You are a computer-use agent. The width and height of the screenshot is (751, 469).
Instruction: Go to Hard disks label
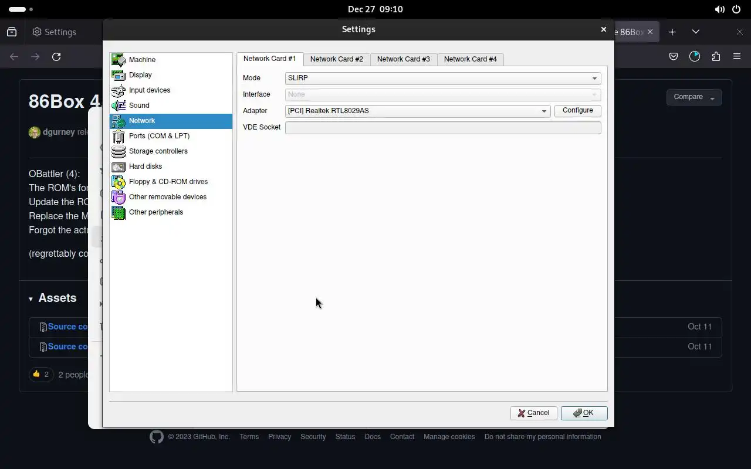146,166
